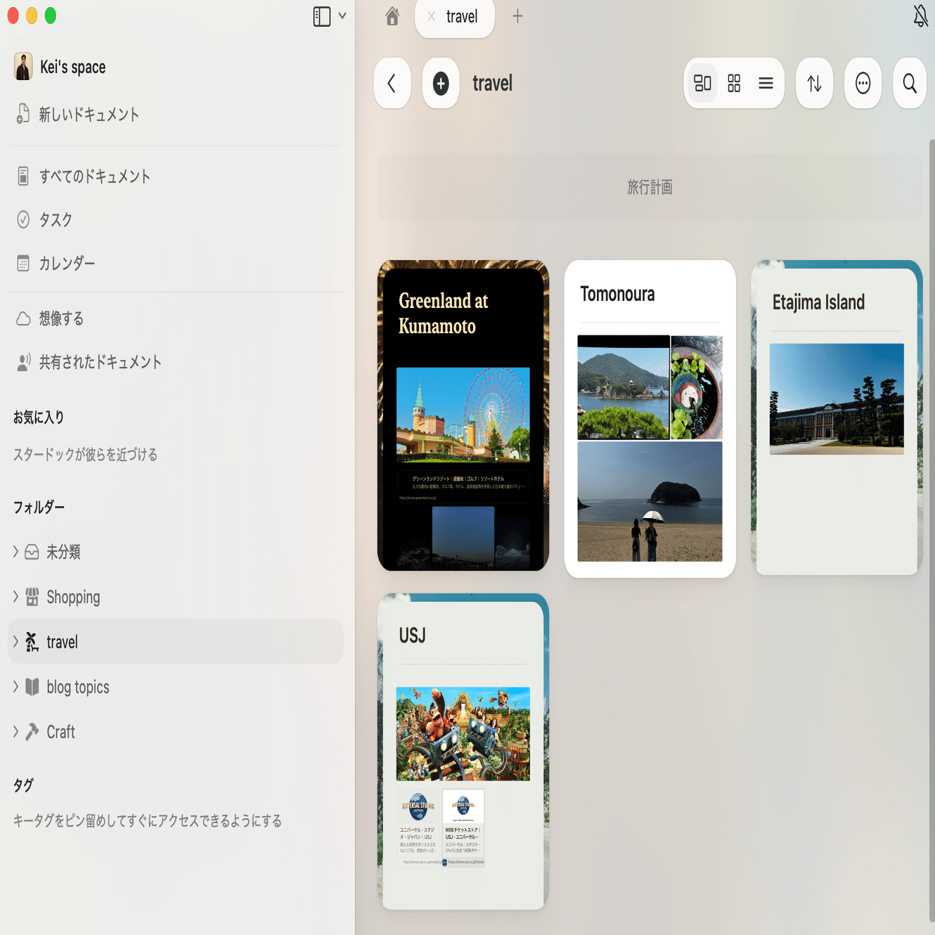Expand the blog topics folder
Screen dimensions: 935x935
tap(15, 687)
